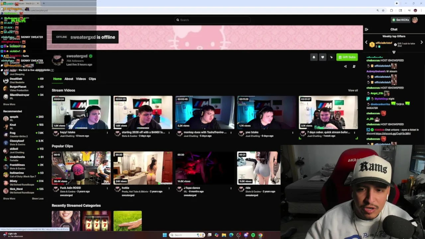Switch to the About tab
The image size is (425, 239).
pos(69,79)
